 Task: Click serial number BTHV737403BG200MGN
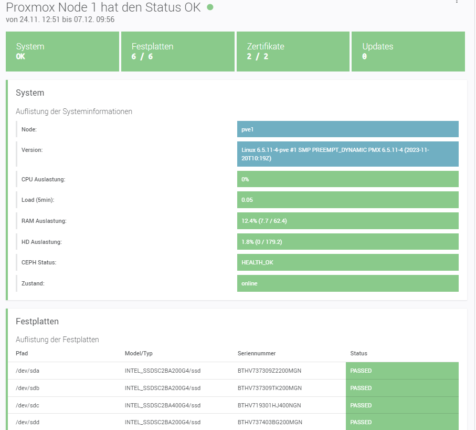click(270, 422)
